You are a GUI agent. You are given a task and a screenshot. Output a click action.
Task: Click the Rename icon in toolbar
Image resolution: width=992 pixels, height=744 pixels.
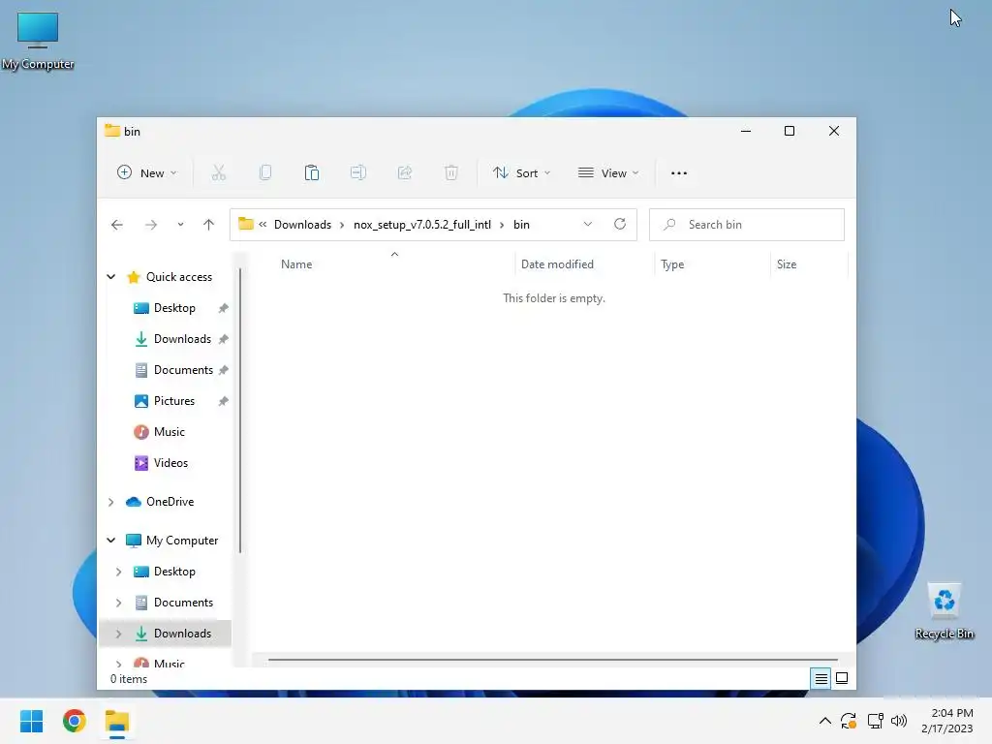point(358,172)
